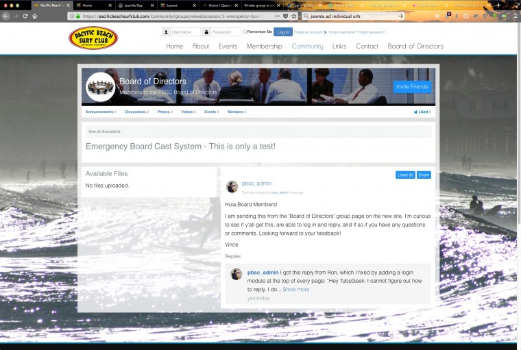
Task: Click the padlock site security icon
Action: pyautogui.click(x=77, y=16)
